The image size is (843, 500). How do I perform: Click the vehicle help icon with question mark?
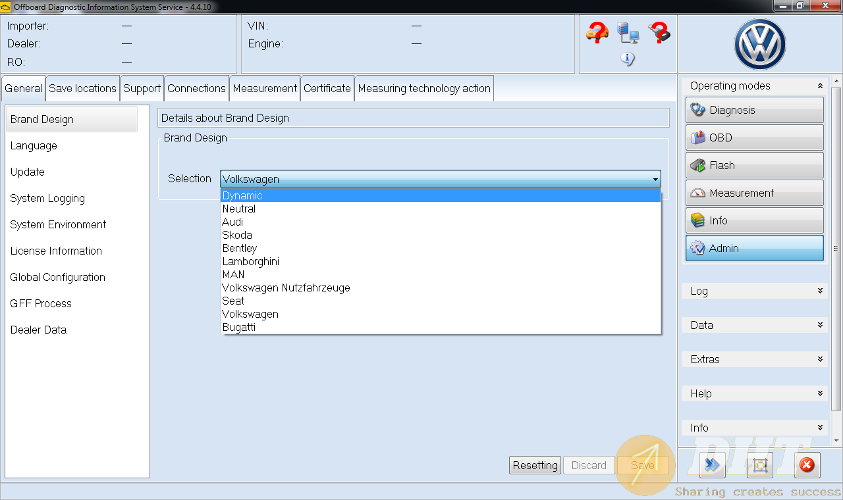pos(597,32)
